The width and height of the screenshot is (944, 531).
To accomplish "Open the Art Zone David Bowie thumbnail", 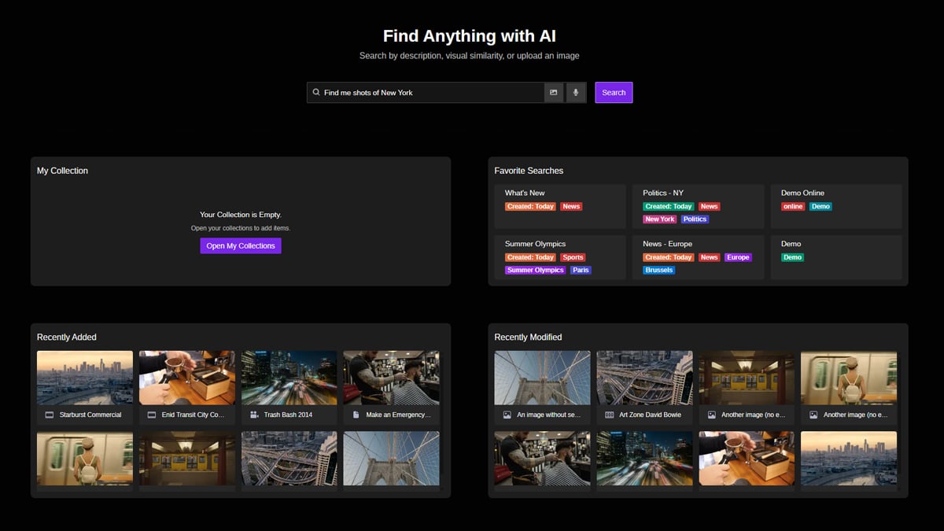I will click(644, 378).
